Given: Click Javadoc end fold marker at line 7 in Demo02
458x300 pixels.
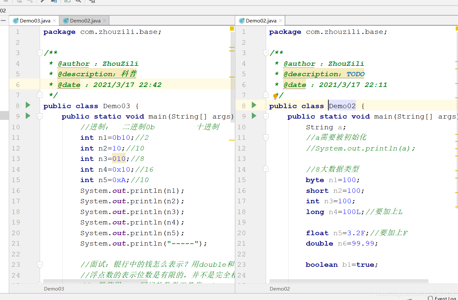Looking at the screenshot, I should (x=266, y=95).
